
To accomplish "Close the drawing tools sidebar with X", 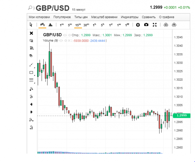I will (x=31, y=33).
